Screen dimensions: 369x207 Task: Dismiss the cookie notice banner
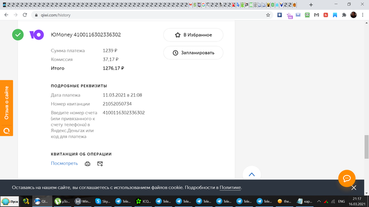click(x=353, y=188)
